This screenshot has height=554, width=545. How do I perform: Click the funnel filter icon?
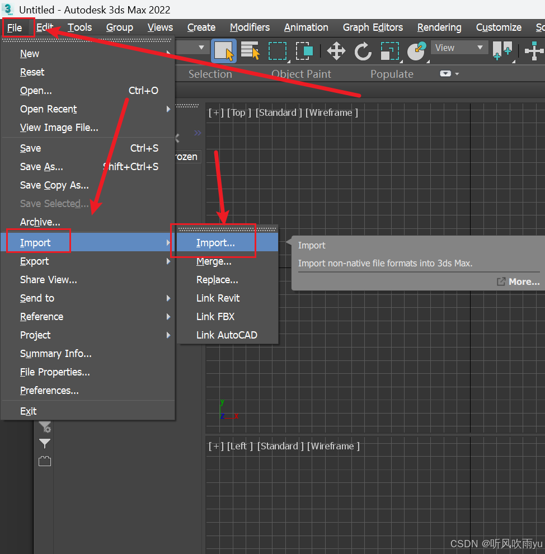[45, 443]
